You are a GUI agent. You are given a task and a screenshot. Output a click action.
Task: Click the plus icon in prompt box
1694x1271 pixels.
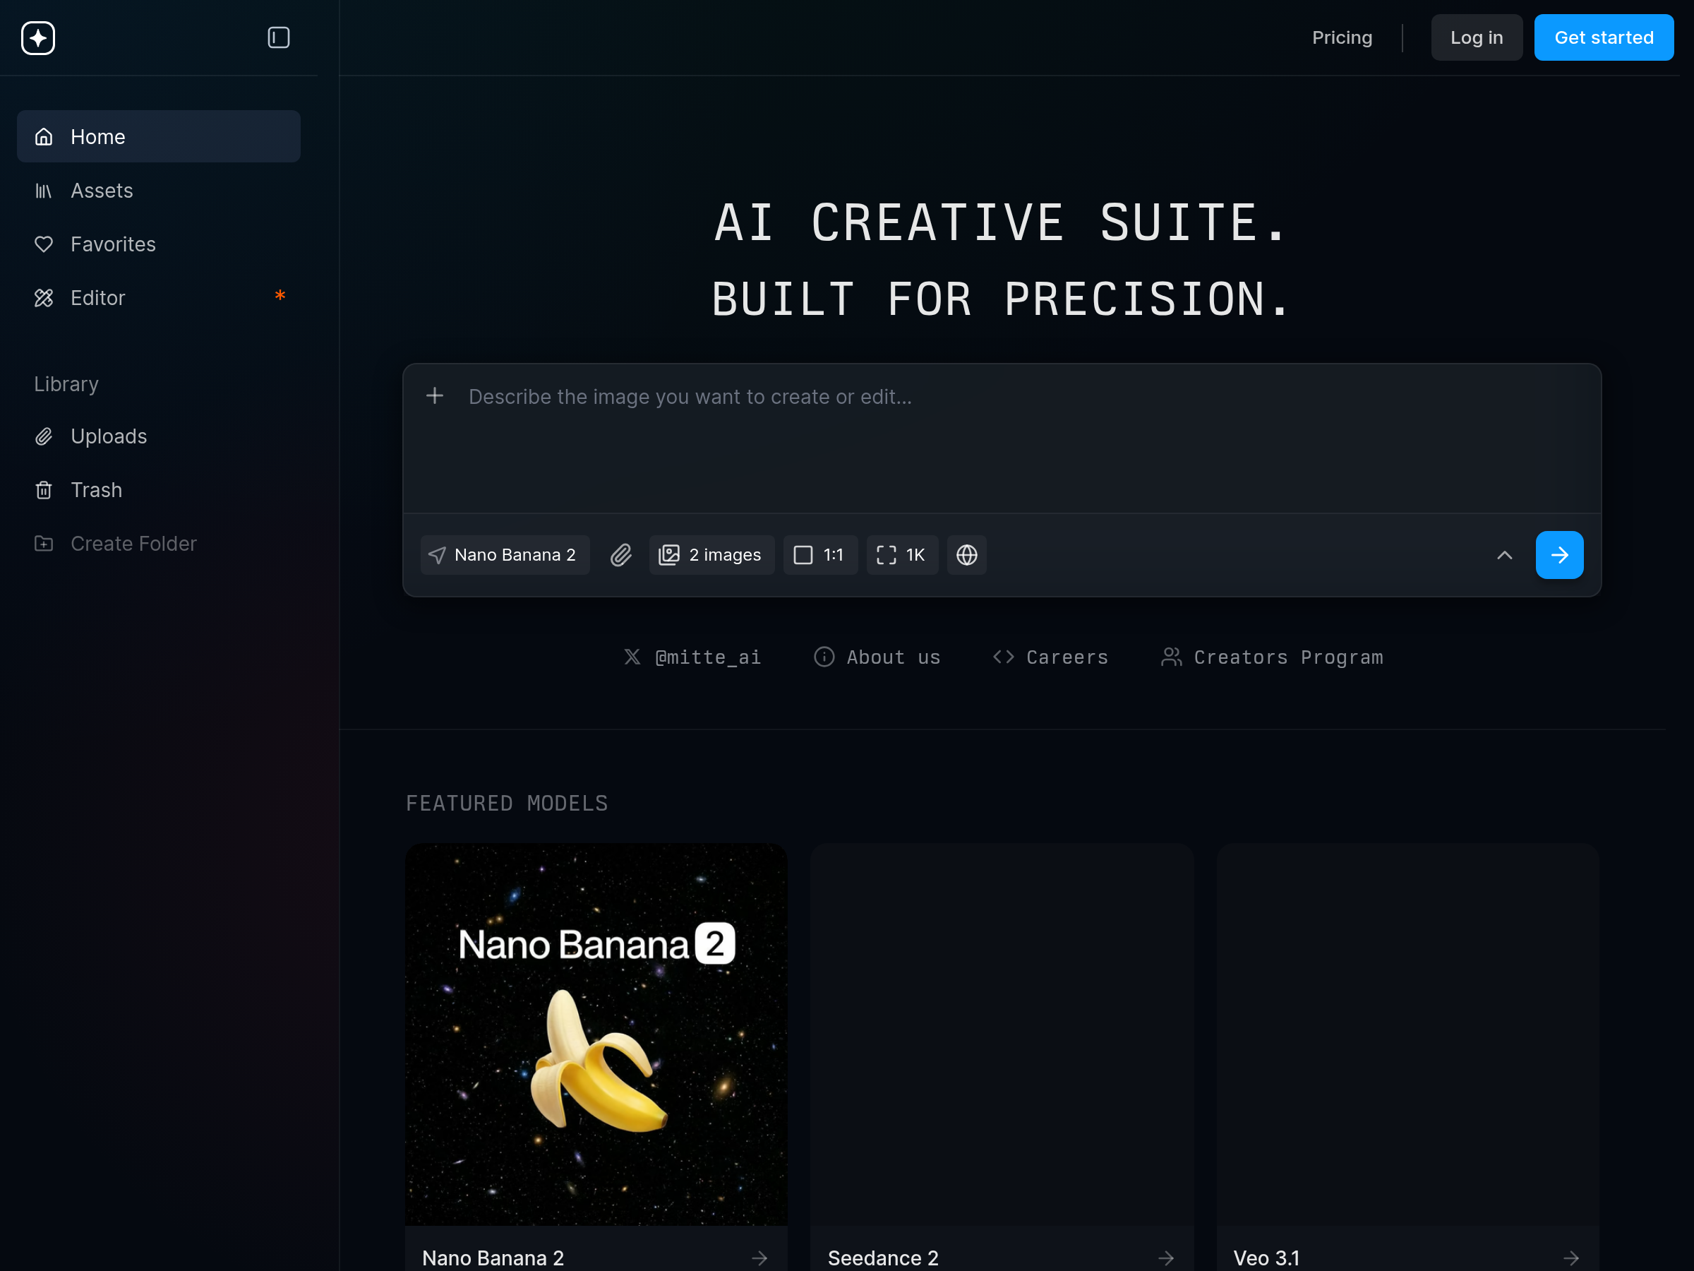(435, 396)
